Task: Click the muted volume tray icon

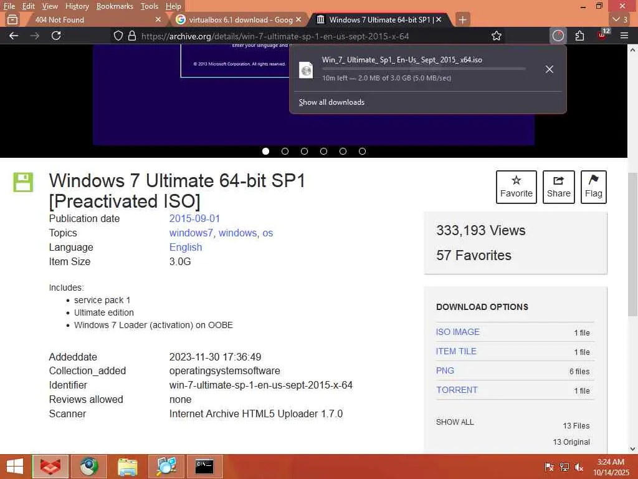Action: click(579, 467)
